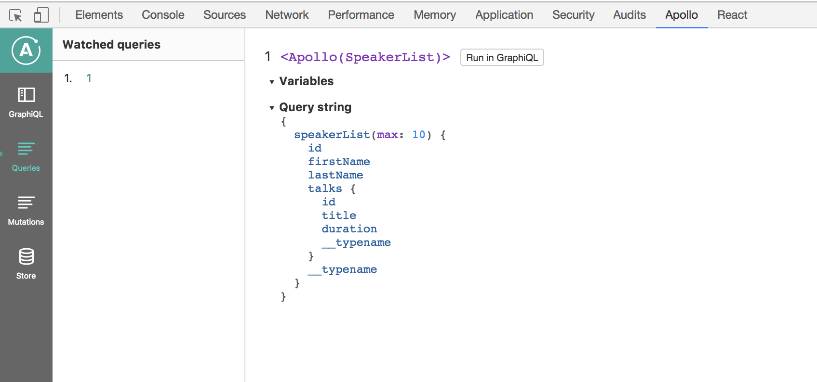This screenshot has height=382, width=817.
Task: Collapse the Query string section triangle
Action: click(272, 108)
